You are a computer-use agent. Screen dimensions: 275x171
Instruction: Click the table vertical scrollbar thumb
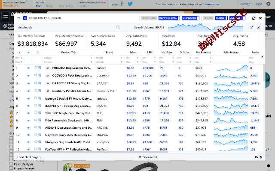click(x=264, y=72)
